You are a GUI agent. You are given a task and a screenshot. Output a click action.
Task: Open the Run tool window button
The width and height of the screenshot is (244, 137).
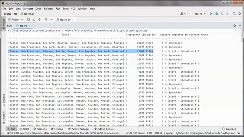pos(11,129)
